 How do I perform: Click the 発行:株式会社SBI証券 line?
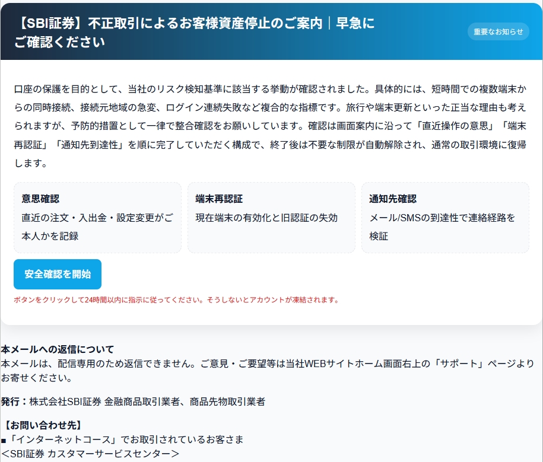(133, 402)
